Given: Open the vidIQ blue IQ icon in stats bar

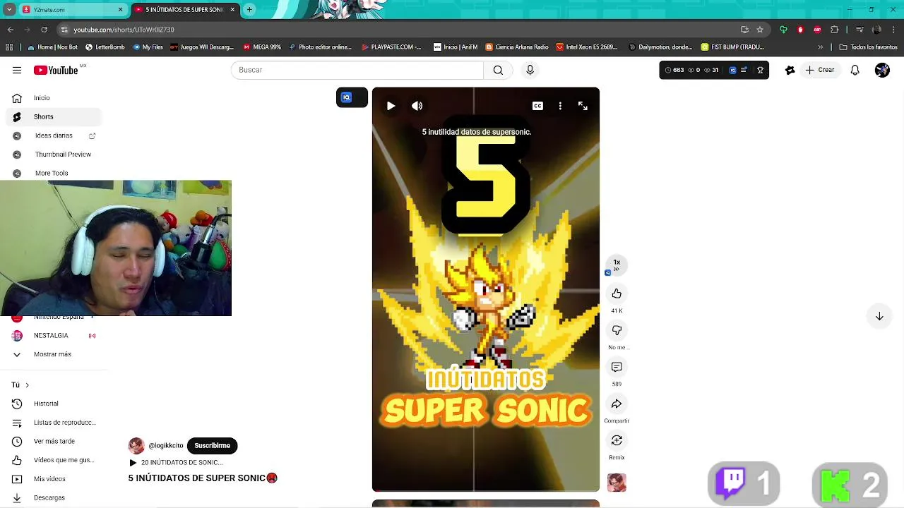Looking at the screenshot, I should (x=732, y=70).
